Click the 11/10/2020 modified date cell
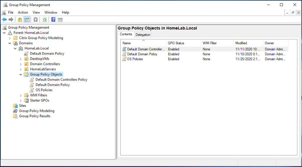Screen dimensions: 302x167 (248, 54)
